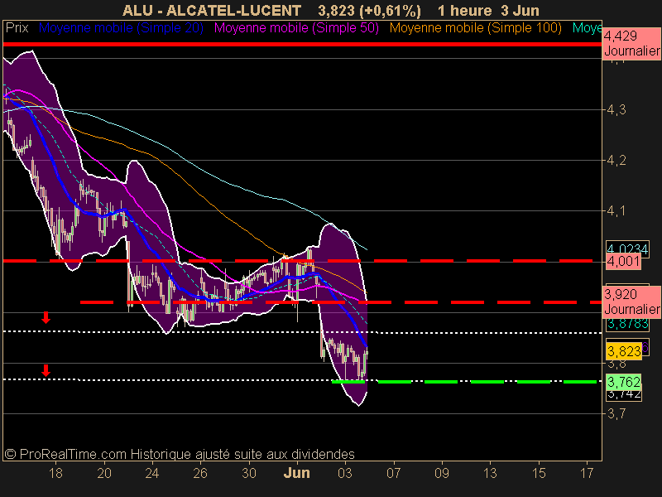Click the '15' date axis label
This screenshot has height=497, width=662.
click(x=539, y=472)
